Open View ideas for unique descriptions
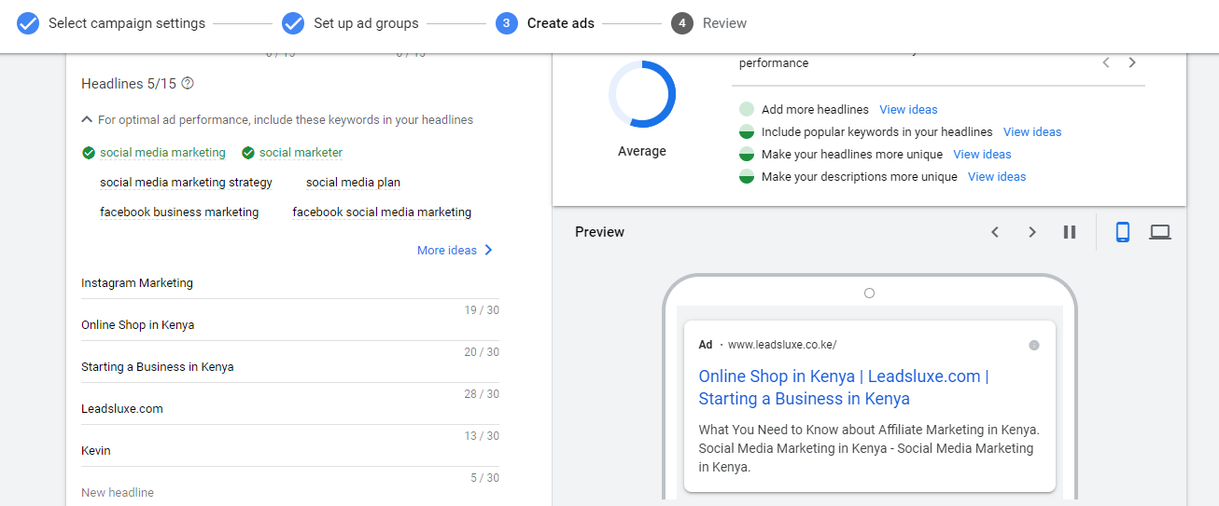Image resolution: width=1219 pixels, height=506 pixels. tap(997, 177)
